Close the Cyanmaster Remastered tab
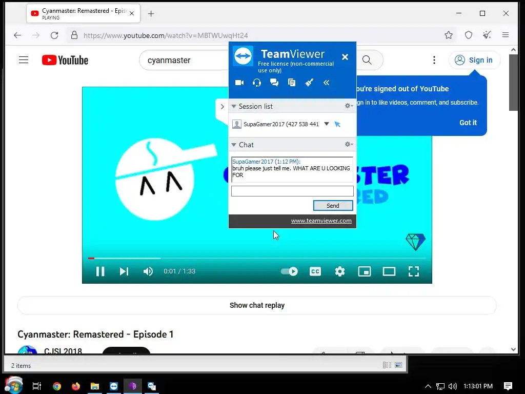The width and height of the screenshot is (525, 394). [132, 13]
